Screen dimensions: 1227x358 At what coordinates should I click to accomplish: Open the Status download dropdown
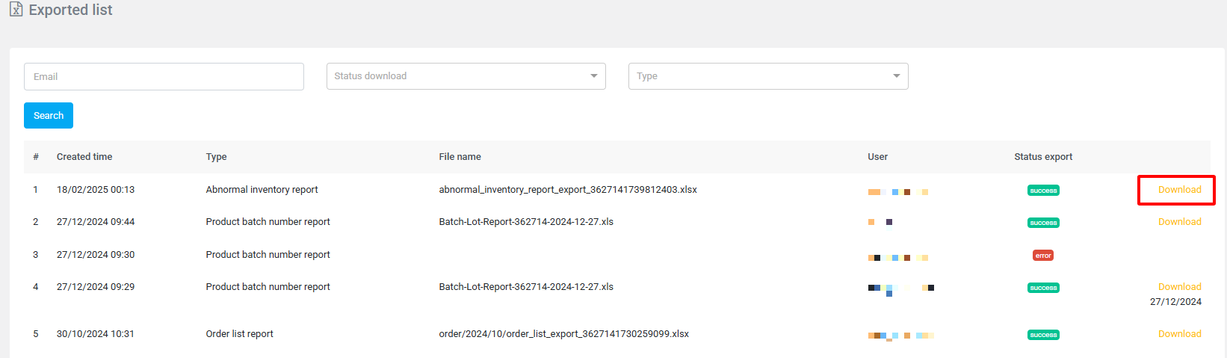click(466, 76)
